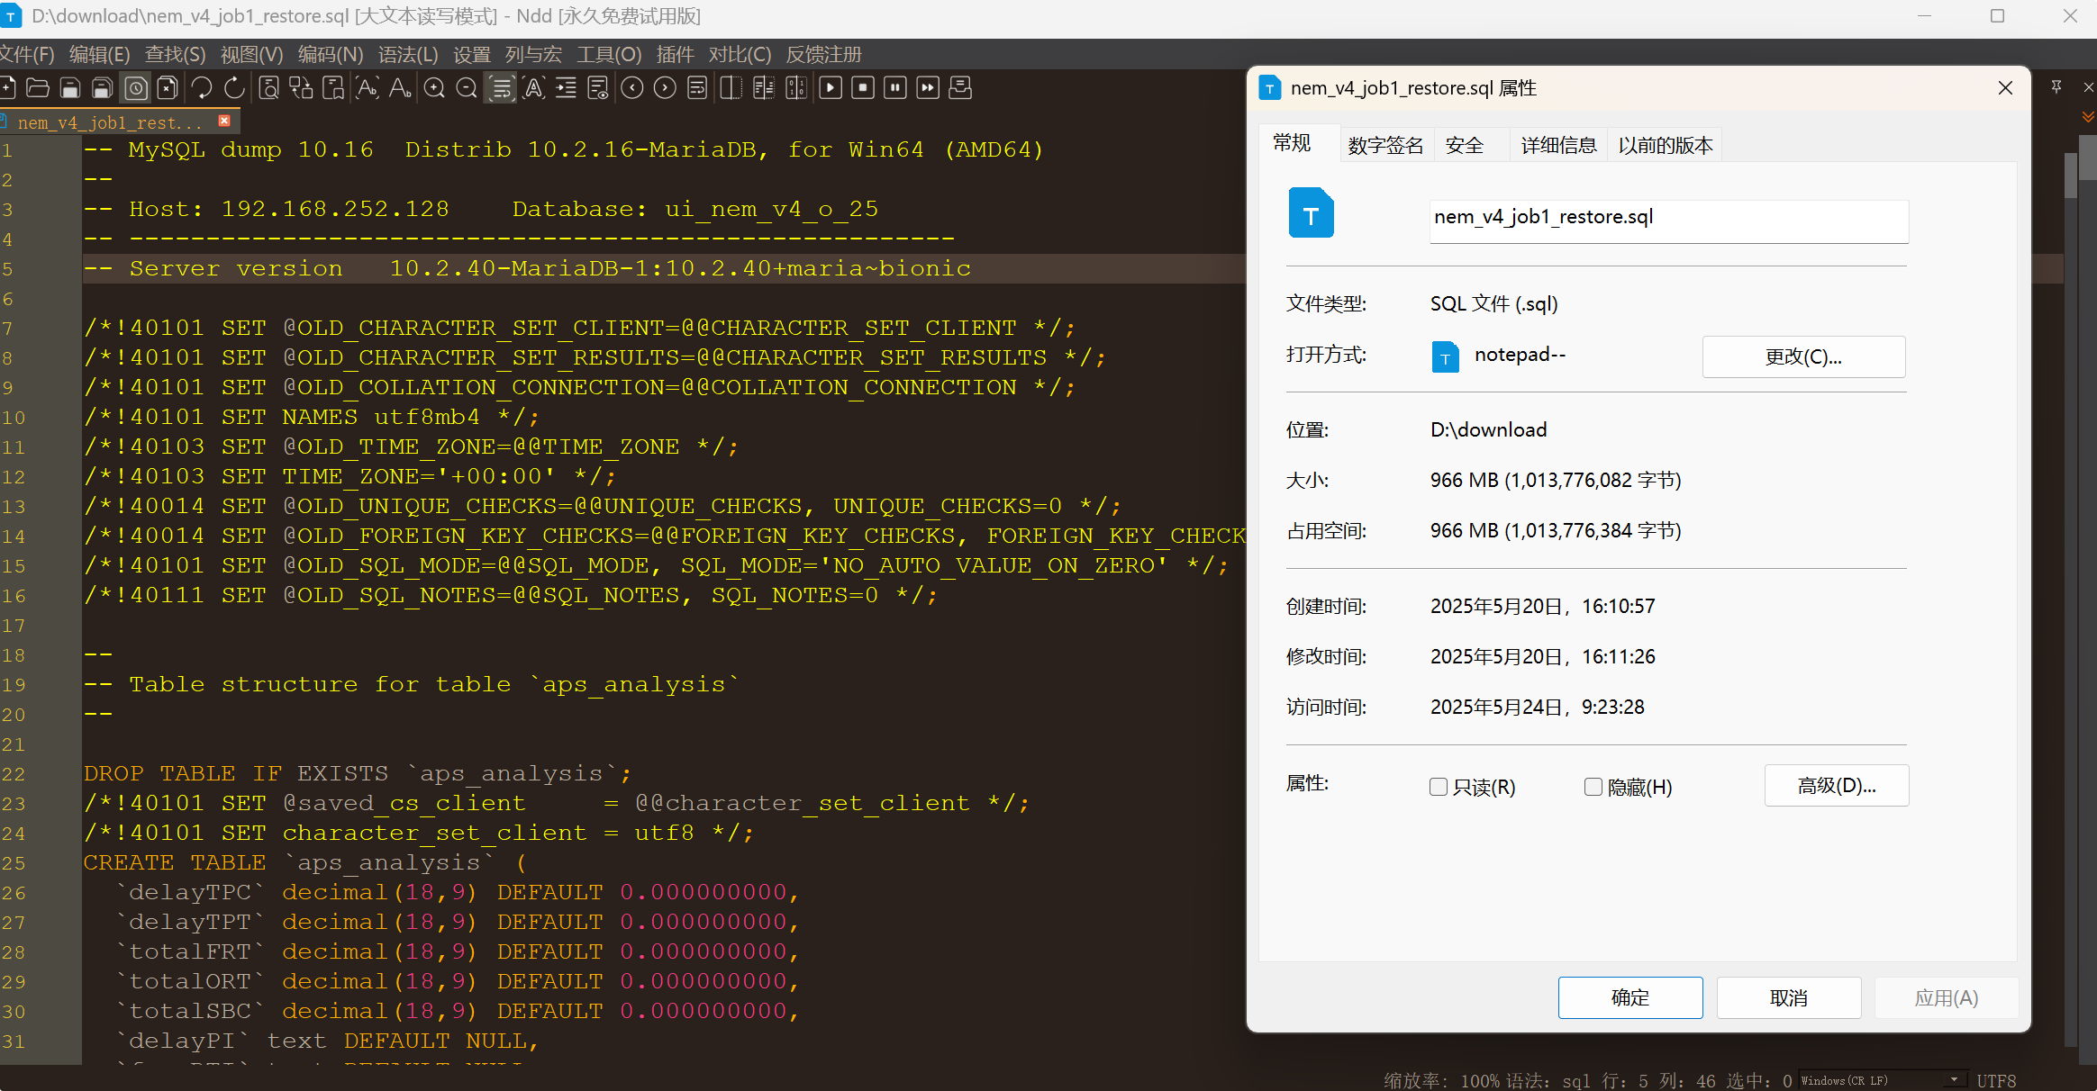Viewport: 2097px width, 1091px height.
Task: Open the 编码(N) menu
Action: coord(330,54)
